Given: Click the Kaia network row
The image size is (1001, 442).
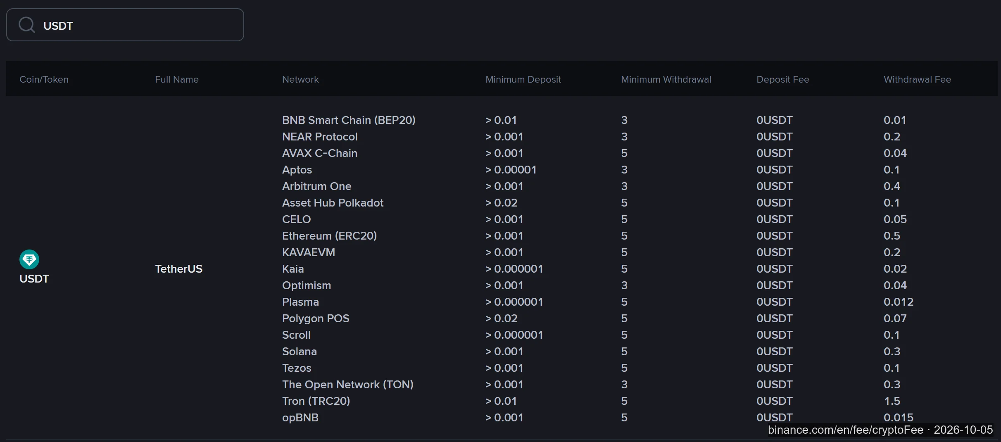Looking at the screenshot, I should (x=293, y=269).
